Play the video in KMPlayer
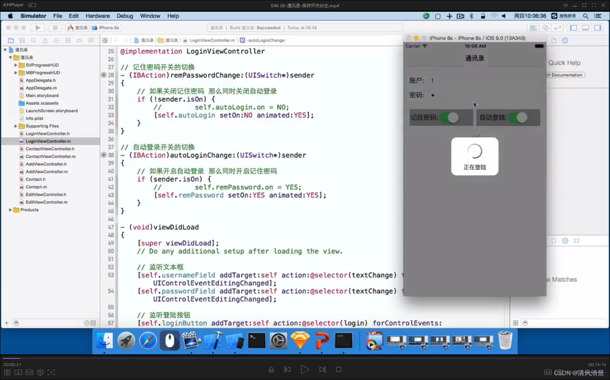This screenshot has width=610, height=380. tap(305, 369)
